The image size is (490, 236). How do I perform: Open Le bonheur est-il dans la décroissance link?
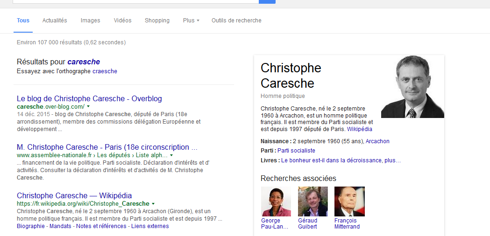[x=341, y=160]
